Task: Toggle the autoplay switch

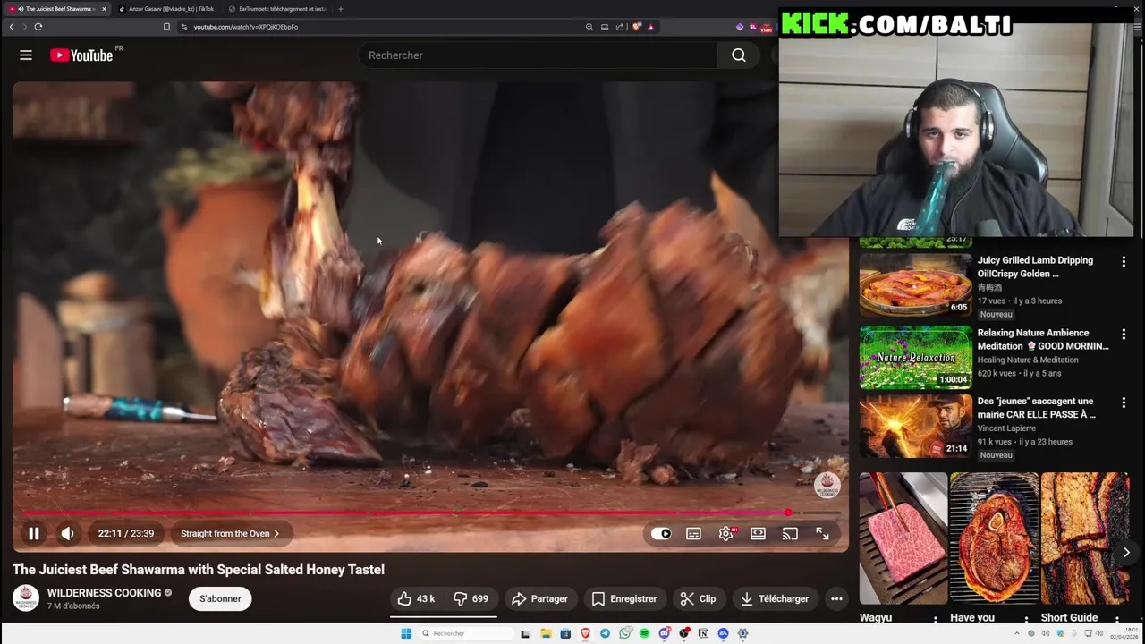Action: [x=661, y=533]
